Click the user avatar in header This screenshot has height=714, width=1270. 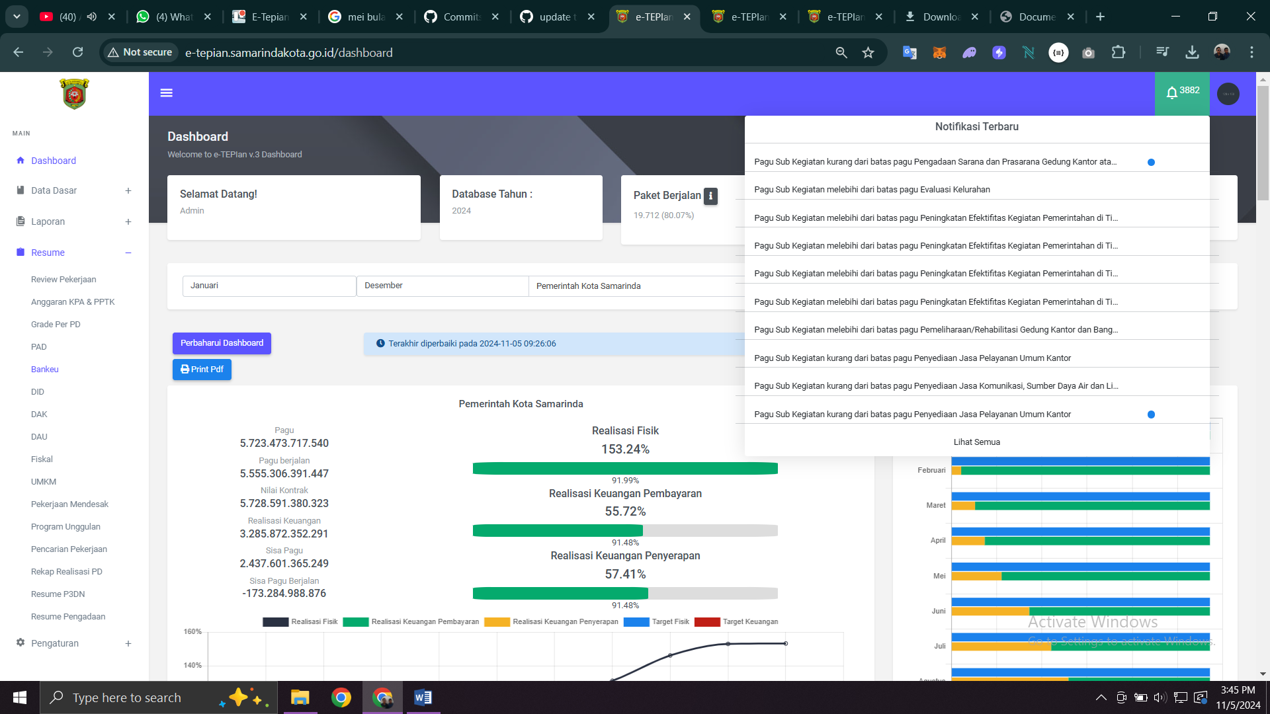tap(1228, 94)
